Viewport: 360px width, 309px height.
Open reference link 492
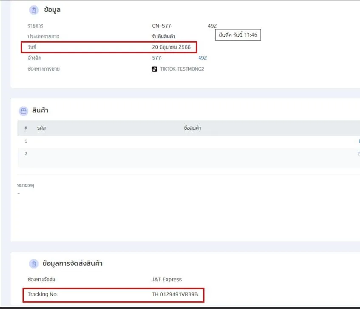tap(201, 57)
